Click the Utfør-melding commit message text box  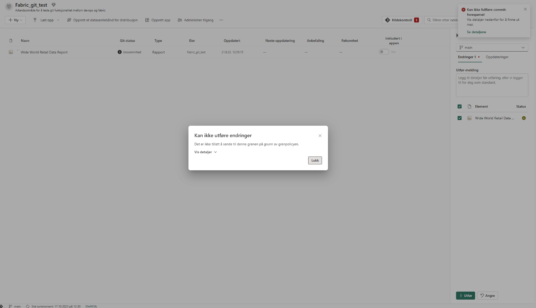[492, 85]
